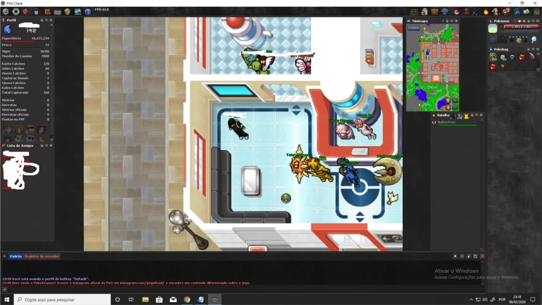Viewport: 542px width, 305px height.
Task: Zoom out the minimap with minus button
Action: pyautogui.click(x=455, y=107)
